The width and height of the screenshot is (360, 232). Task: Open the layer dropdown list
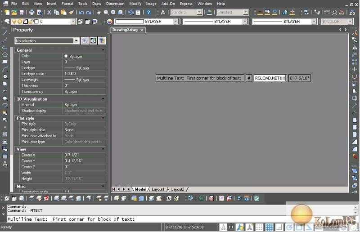tap(73, 22)
